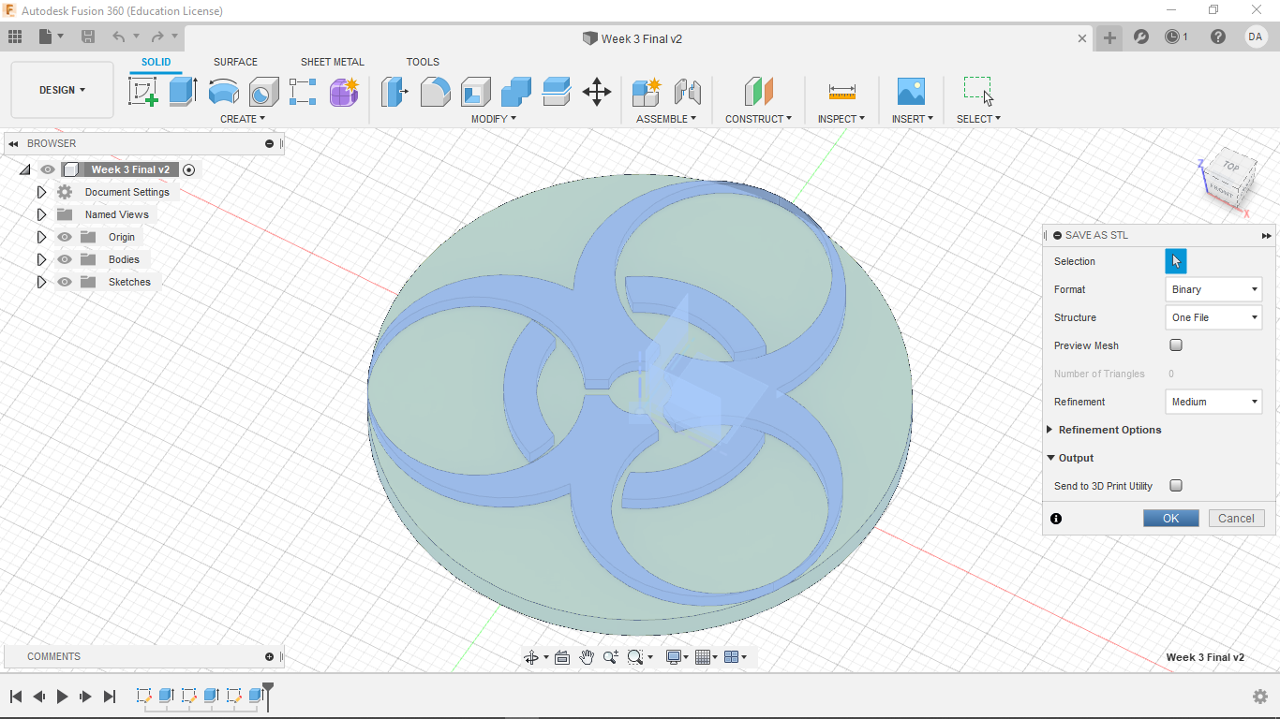1280x719 pixels.
Task: Enable the Preview Mesh checkbox
Action: (1176, 345)
